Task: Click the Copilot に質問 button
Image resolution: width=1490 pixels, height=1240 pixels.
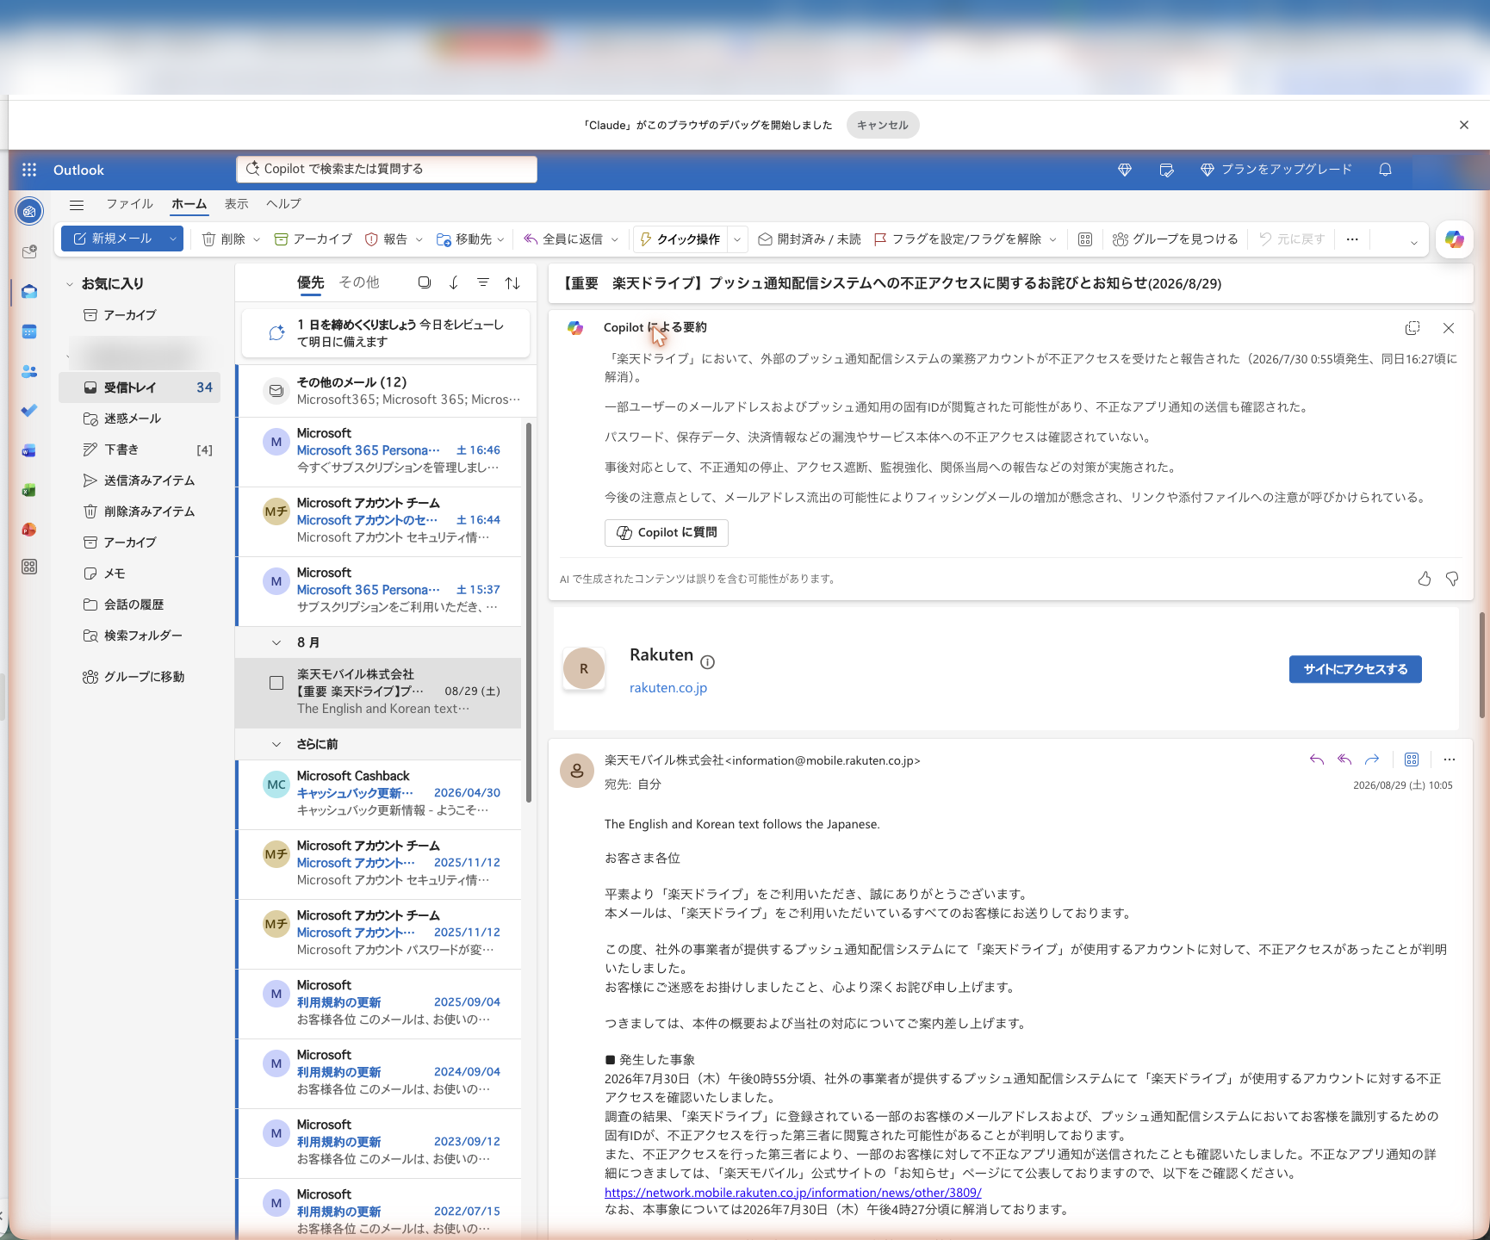Action: (x=667, y=533)
